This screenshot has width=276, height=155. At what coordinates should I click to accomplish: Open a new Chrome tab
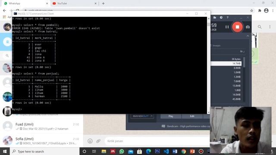(103, 3)
